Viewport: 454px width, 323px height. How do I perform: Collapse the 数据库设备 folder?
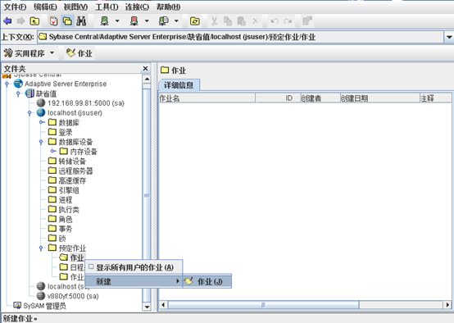40,142
